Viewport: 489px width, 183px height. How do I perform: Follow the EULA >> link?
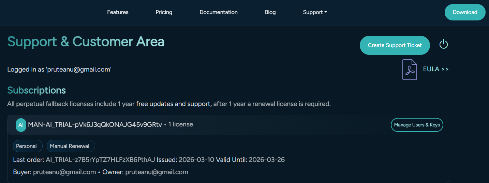pos(436,69)
